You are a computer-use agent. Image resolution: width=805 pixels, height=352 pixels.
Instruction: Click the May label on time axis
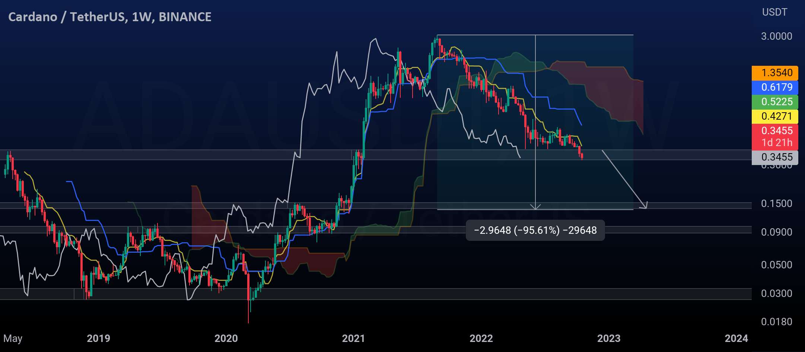pos(13,339)
